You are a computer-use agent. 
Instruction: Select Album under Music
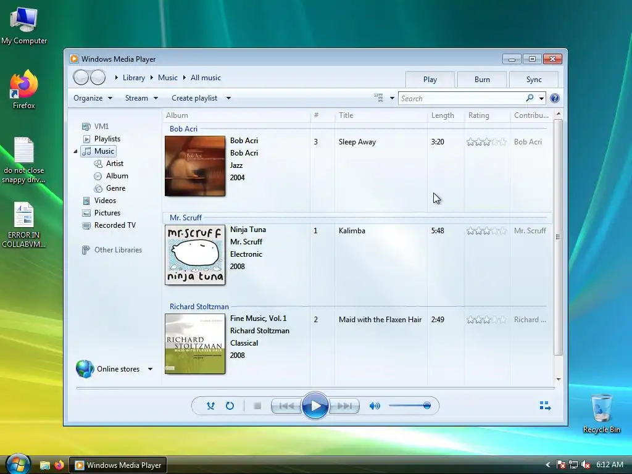[x=111, y=176]
